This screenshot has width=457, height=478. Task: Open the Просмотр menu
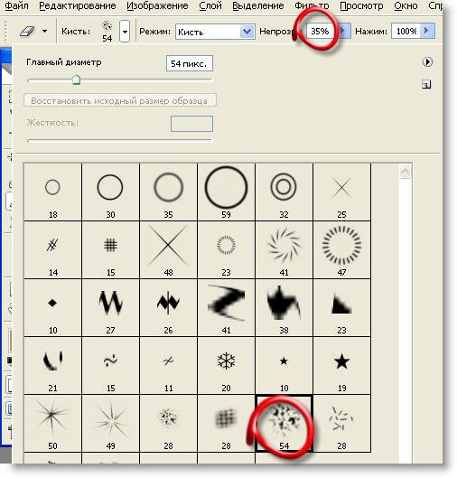tap(361, 5)
